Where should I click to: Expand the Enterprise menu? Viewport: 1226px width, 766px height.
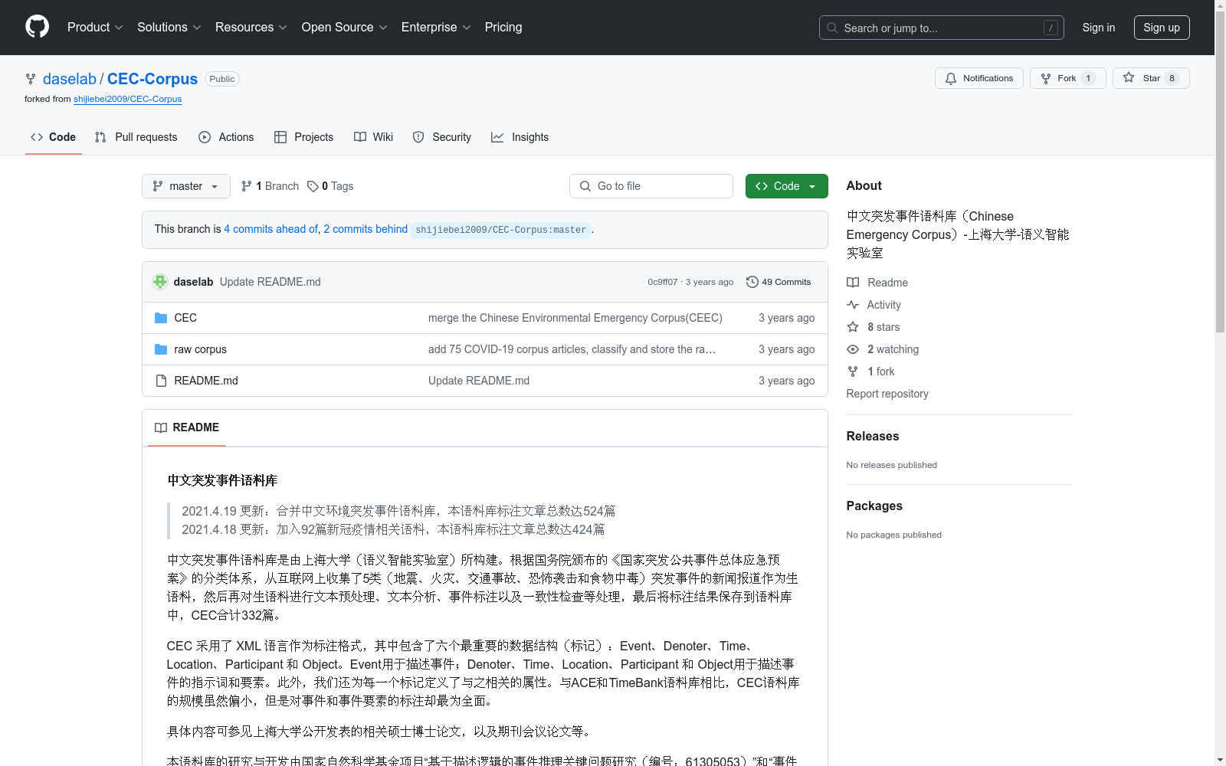point(436,28)
